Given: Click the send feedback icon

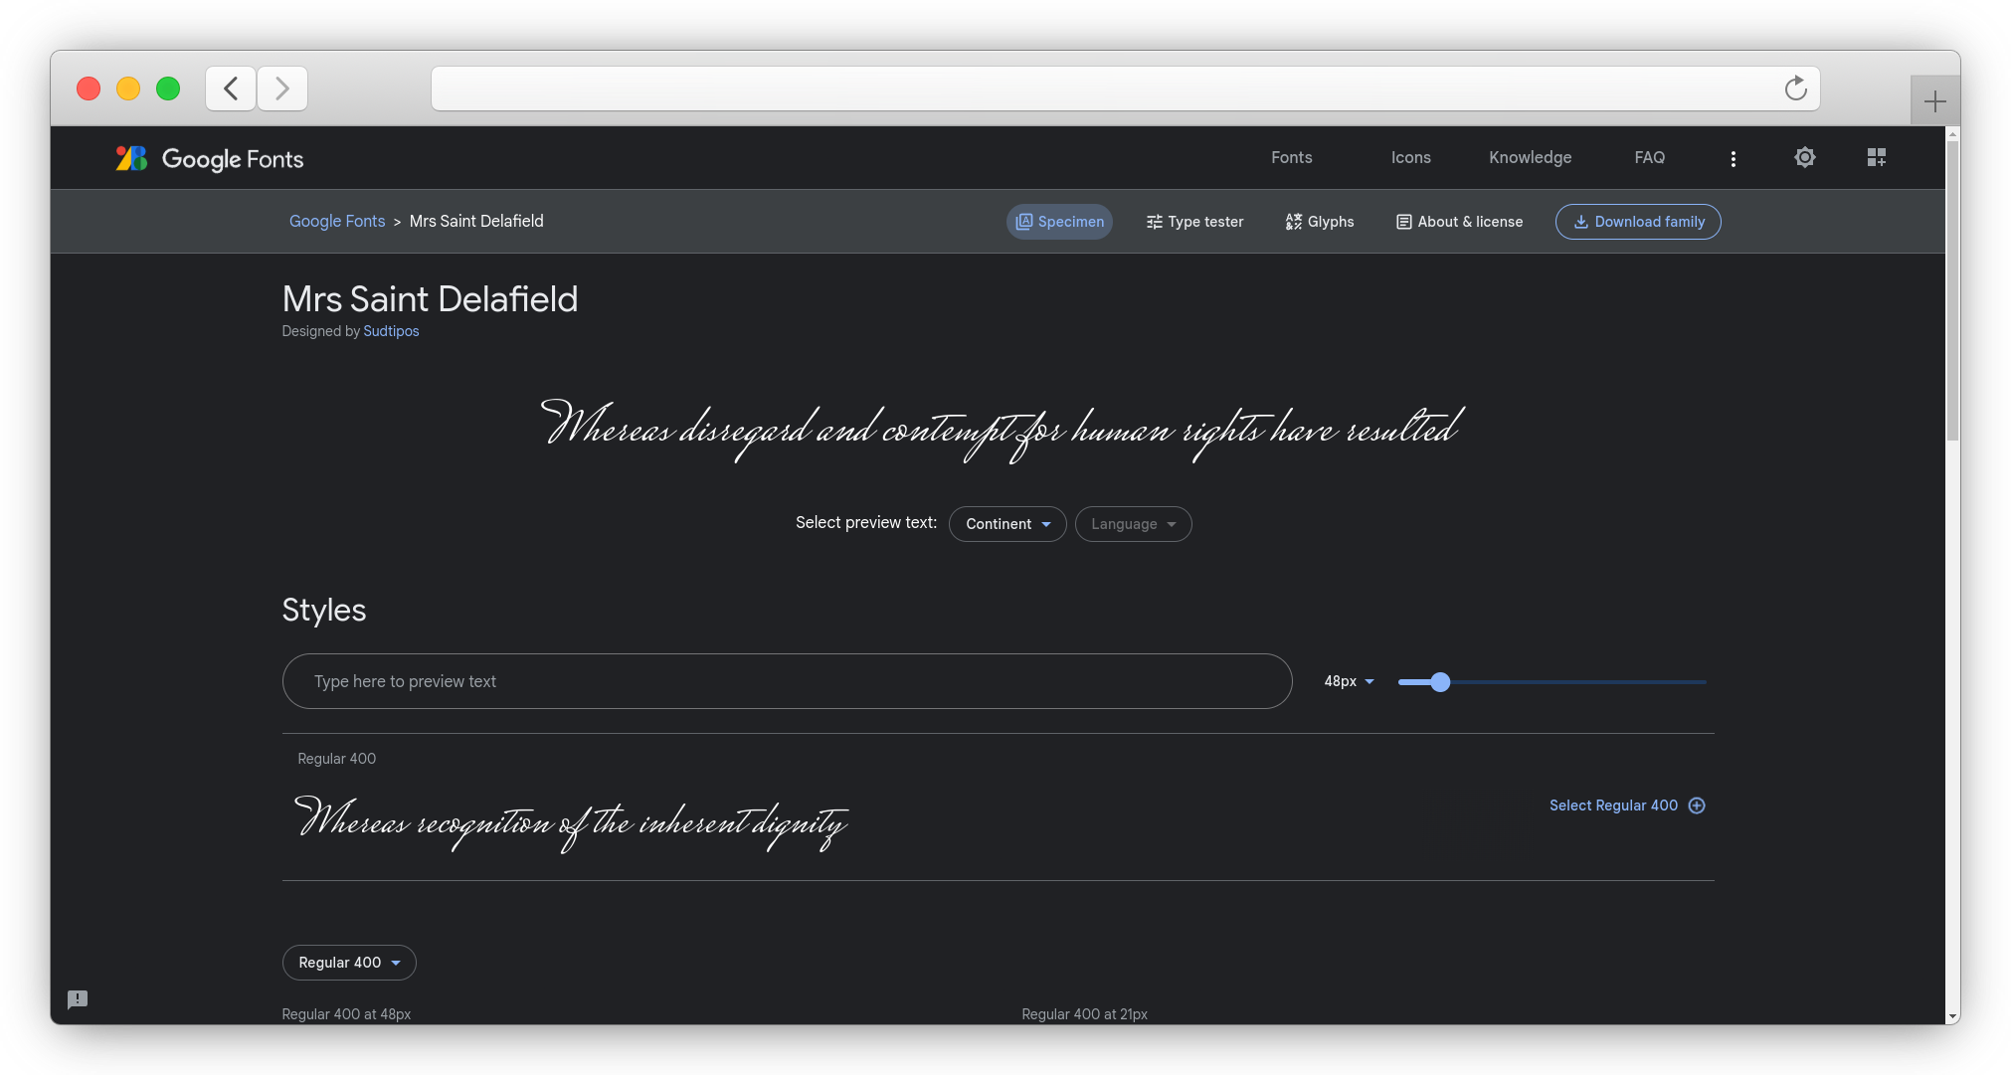Looking at the screenshot, I should click(x=78, y=999).
